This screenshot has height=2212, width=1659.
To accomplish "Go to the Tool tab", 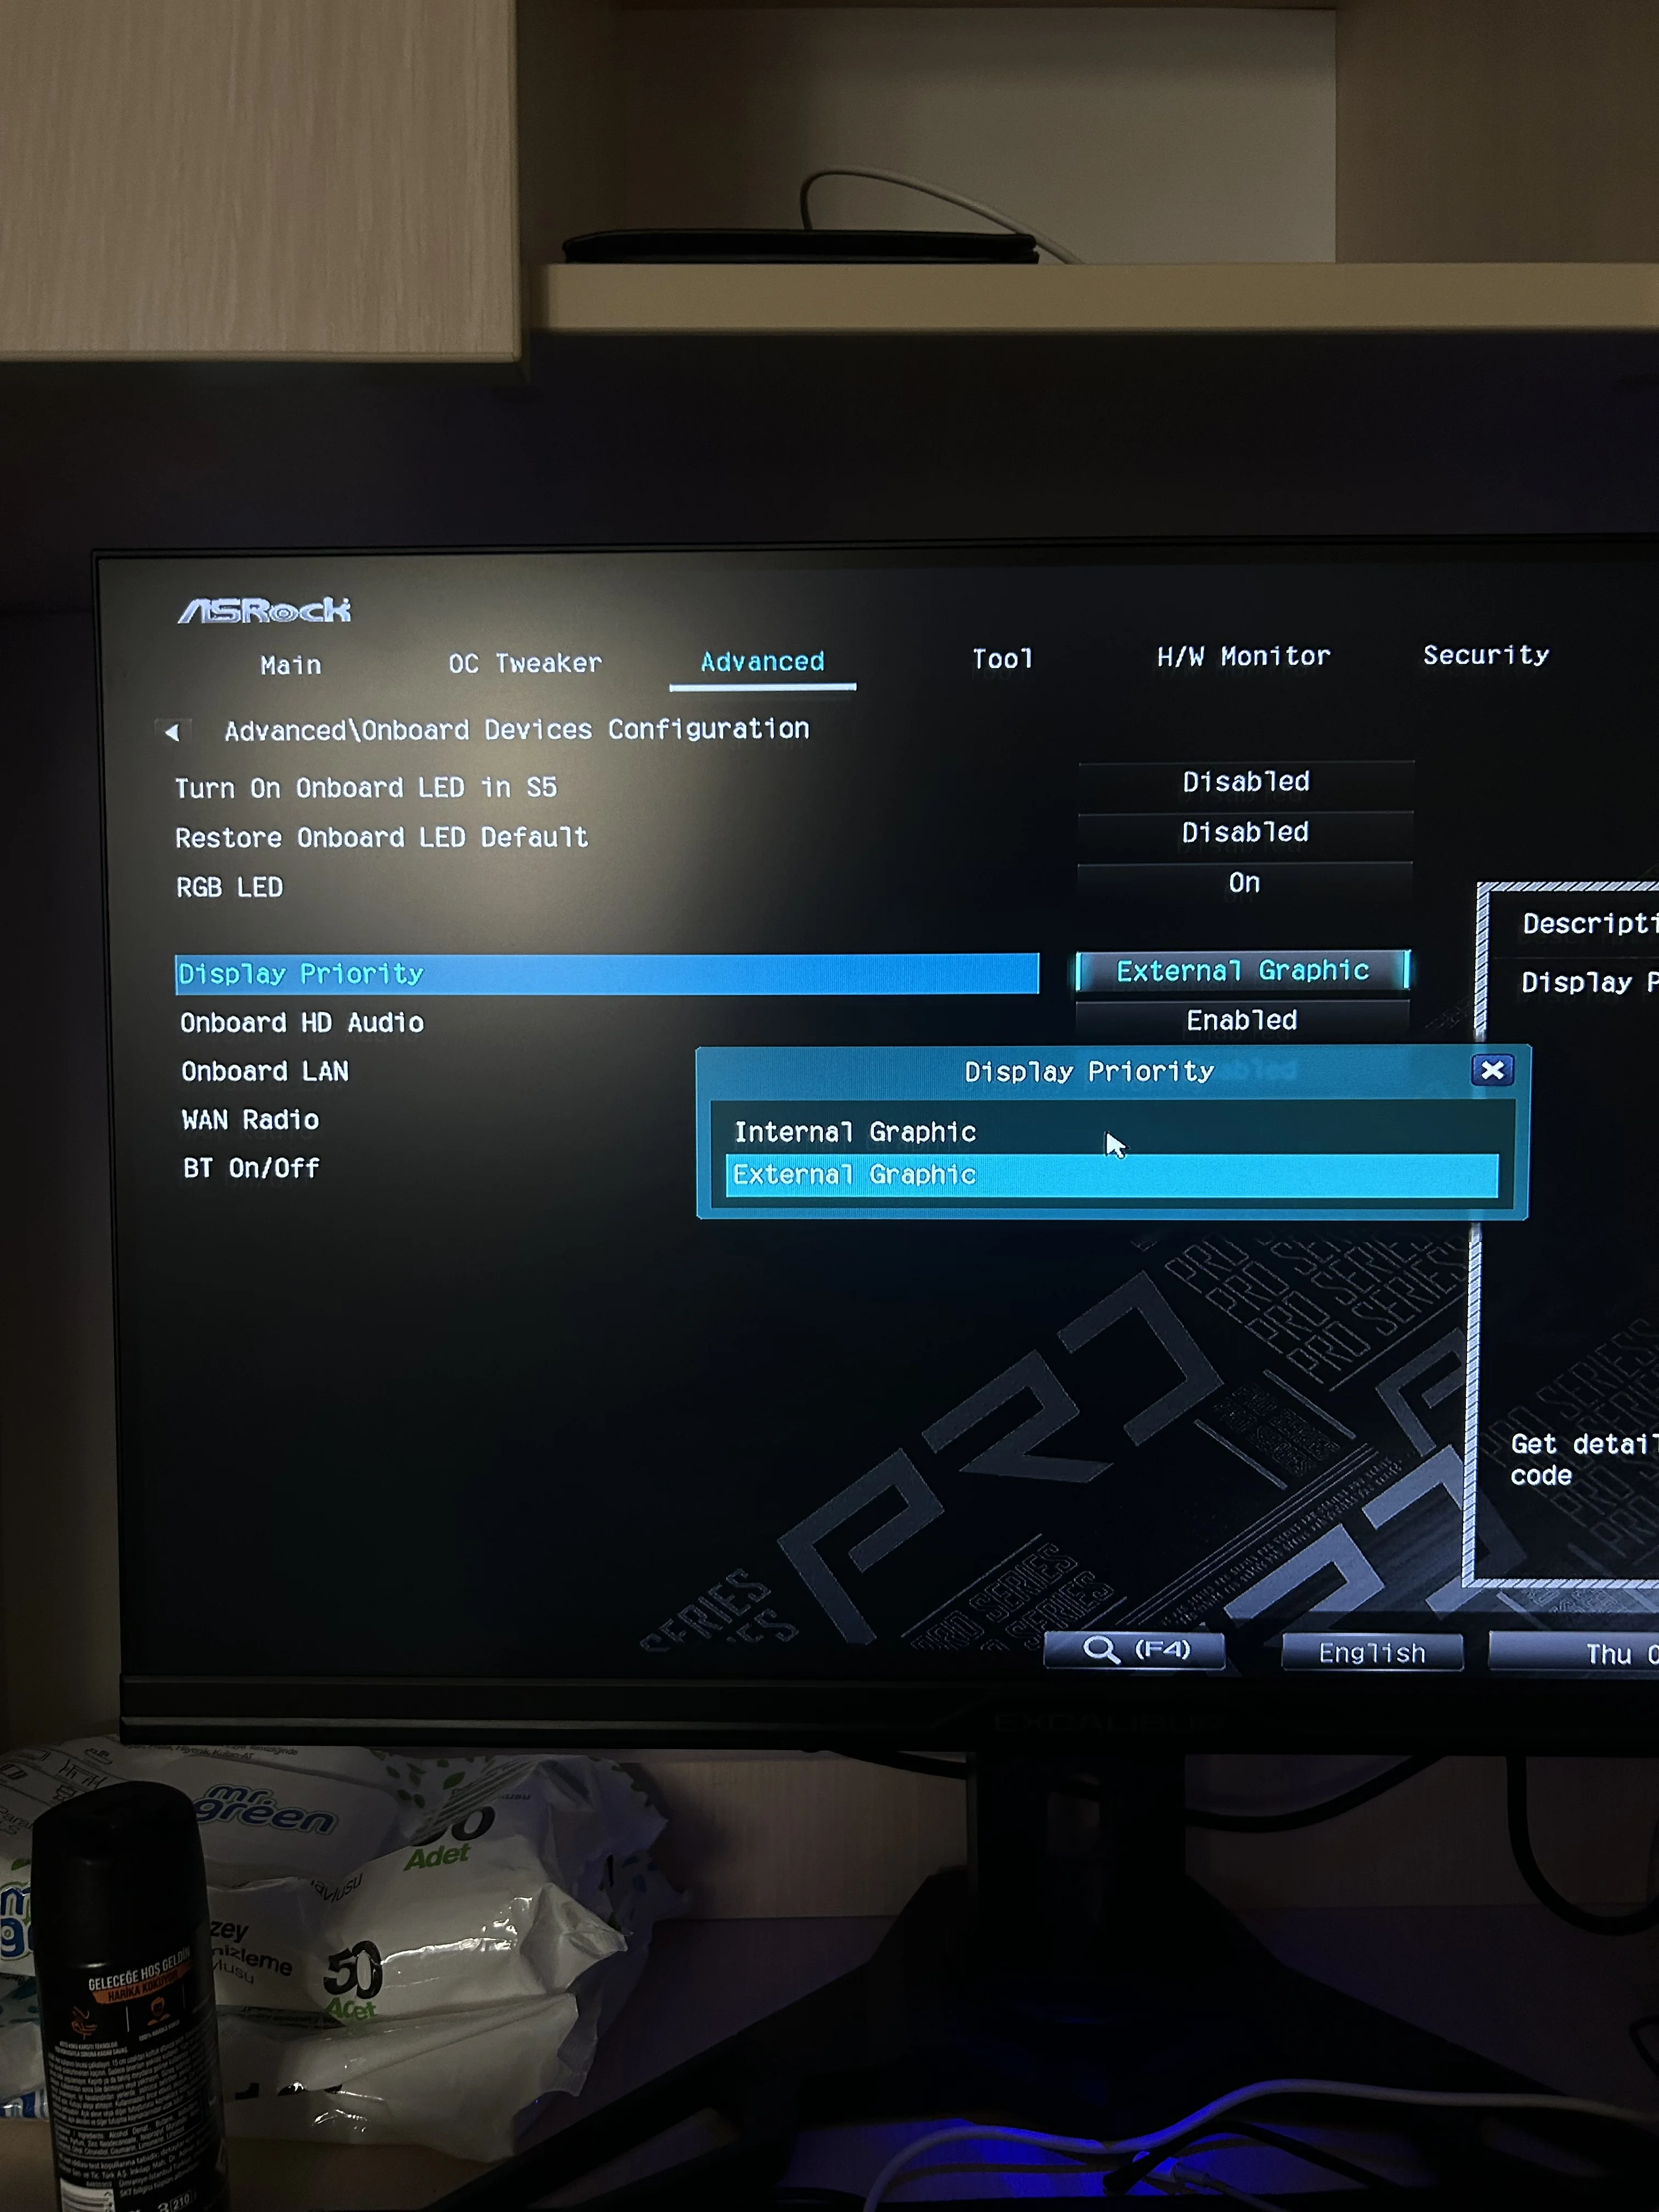I will tap(1002, 659).
